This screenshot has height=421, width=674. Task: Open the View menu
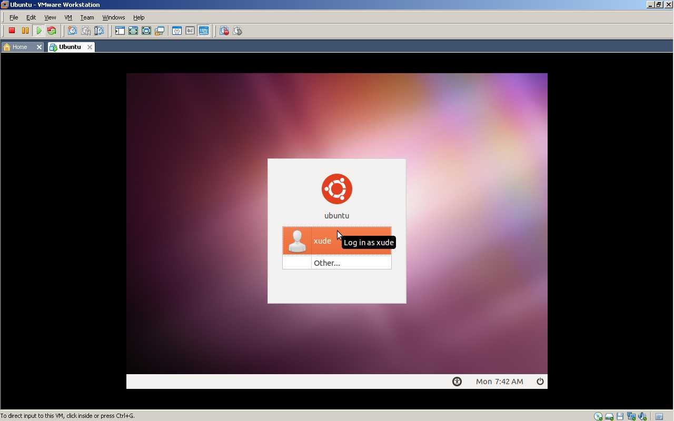coord(50,17)
